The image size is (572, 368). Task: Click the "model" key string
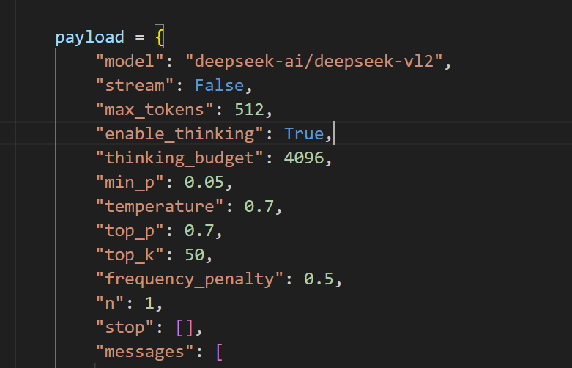pyautogui.click(x=130, y=61)
